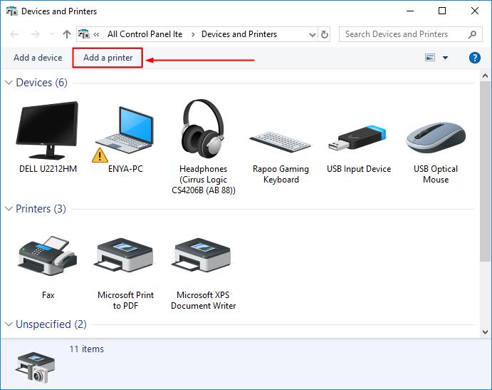Collapse the Printers (3) group
492x390 pixels.
[9, 209]
